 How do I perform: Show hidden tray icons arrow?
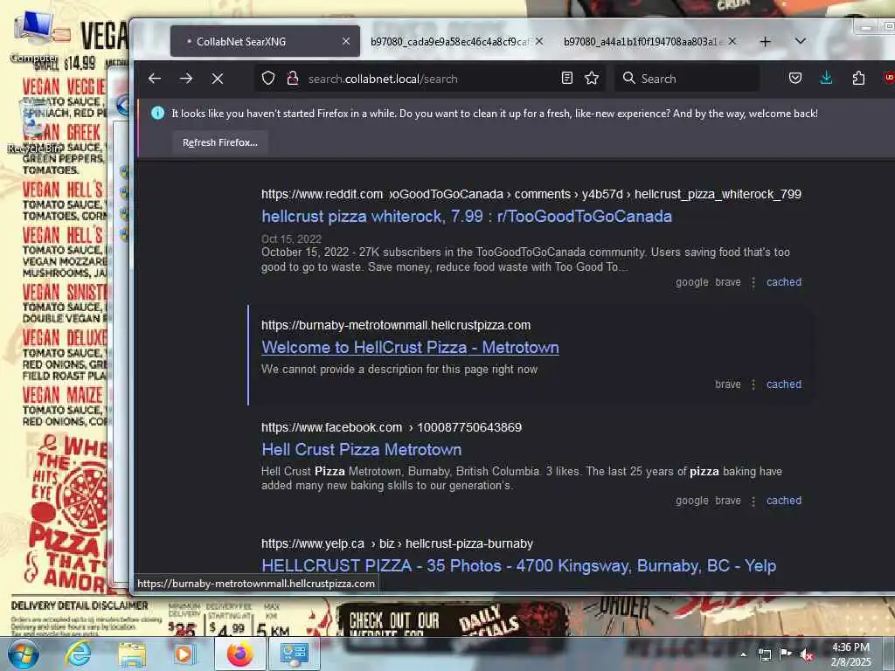click(743, 654)
